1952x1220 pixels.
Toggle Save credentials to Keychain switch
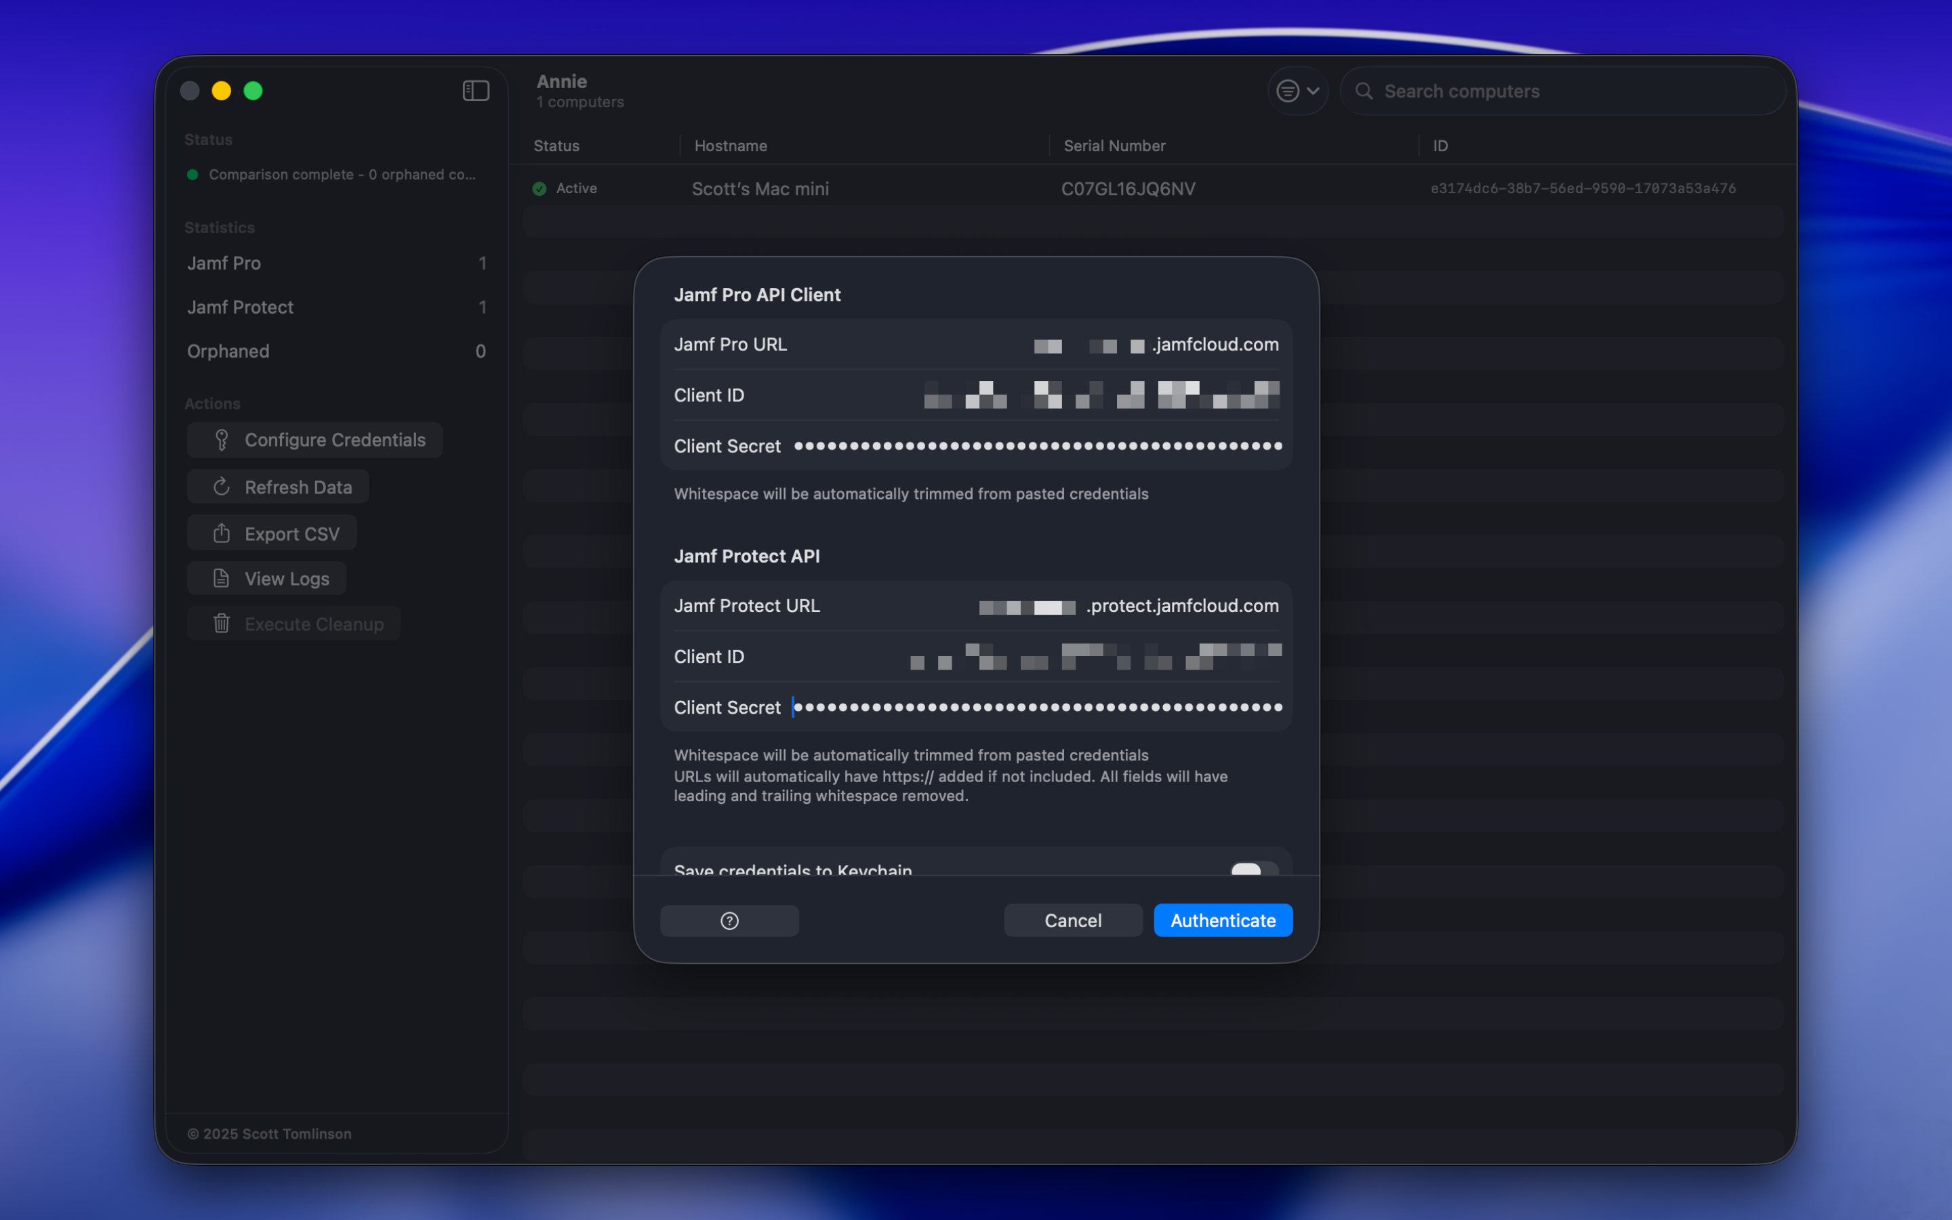tap(1253, 869)
